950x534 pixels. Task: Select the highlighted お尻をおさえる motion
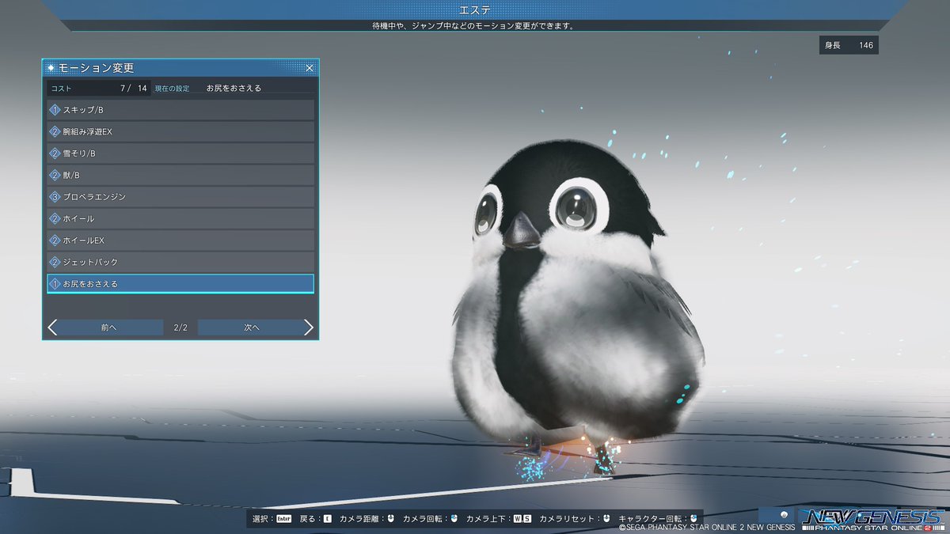(x=180, y=283)
